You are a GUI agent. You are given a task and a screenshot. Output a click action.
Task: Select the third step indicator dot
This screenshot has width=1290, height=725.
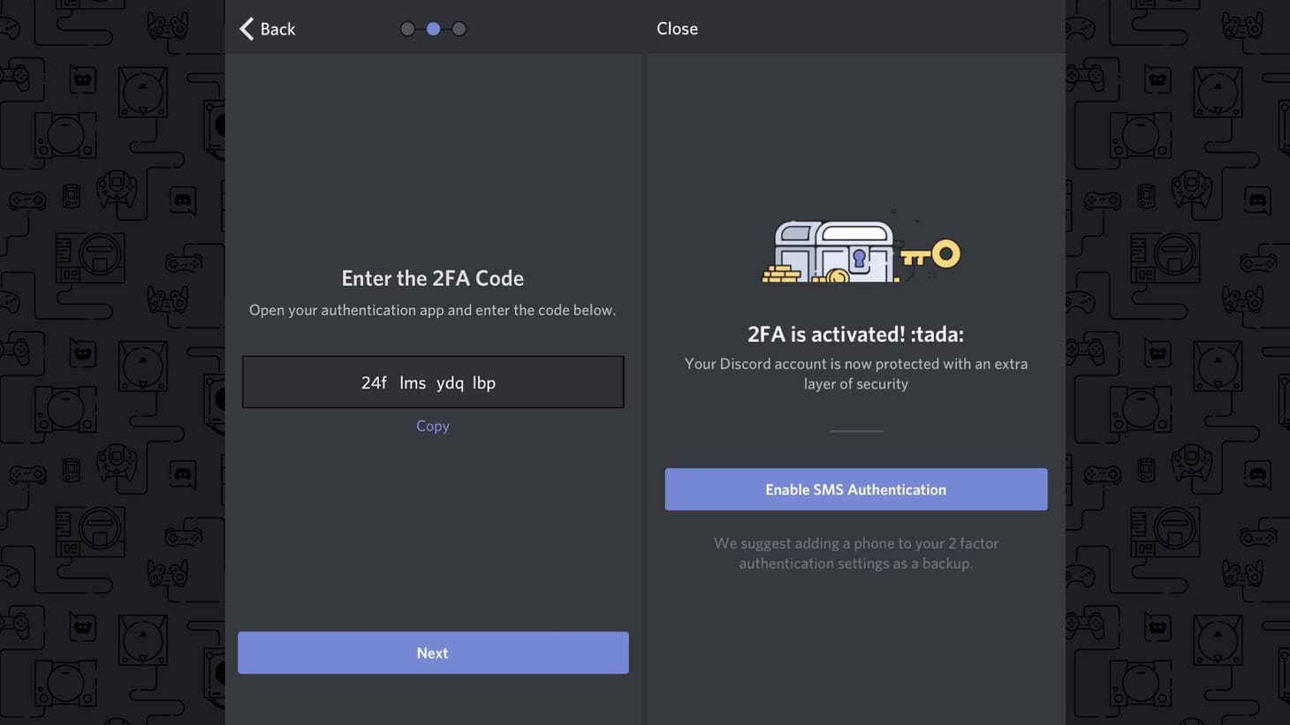[459, 27]
